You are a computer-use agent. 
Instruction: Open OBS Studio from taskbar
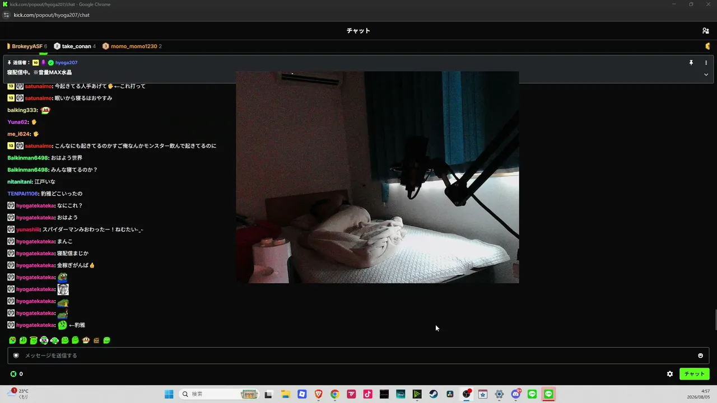467,394
